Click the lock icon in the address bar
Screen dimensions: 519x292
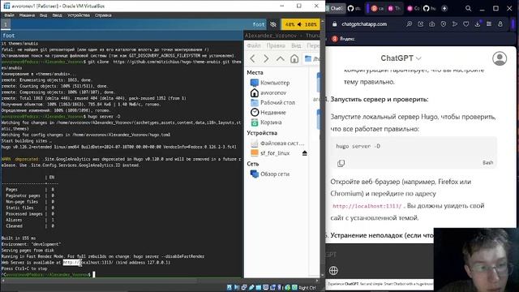(x=334, y=24)
